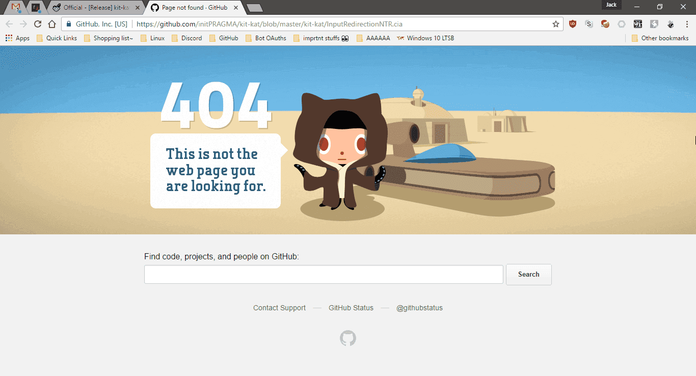Open the Apps shortcut in bookmarks bar
This screenshot has height=376, width=696.
(x=18, y=38)
